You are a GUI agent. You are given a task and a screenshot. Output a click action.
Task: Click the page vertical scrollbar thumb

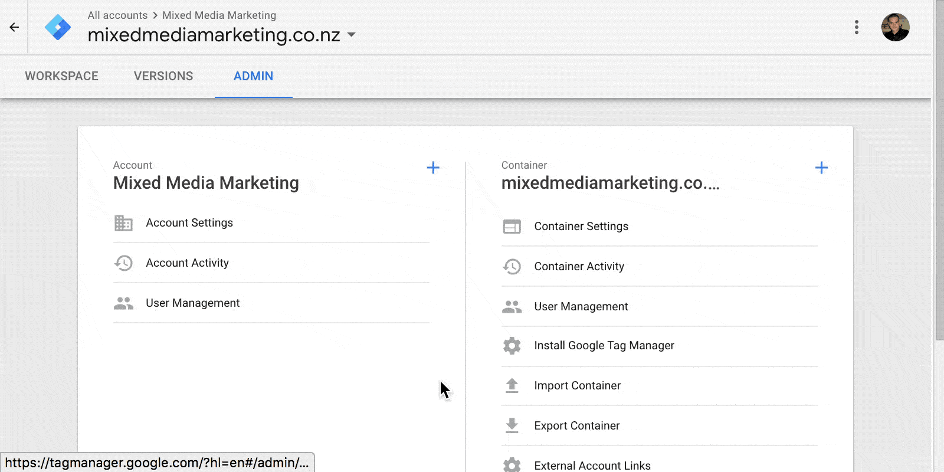[939, 170]
